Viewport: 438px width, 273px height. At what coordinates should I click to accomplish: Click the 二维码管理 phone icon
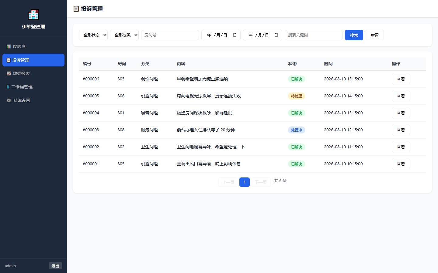8,87
